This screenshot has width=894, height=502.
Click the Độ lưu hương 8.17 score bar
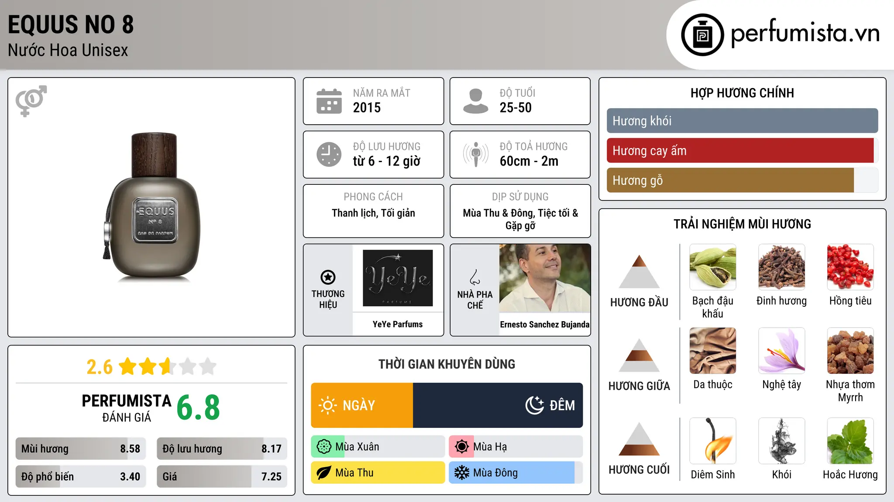[222, 449]
